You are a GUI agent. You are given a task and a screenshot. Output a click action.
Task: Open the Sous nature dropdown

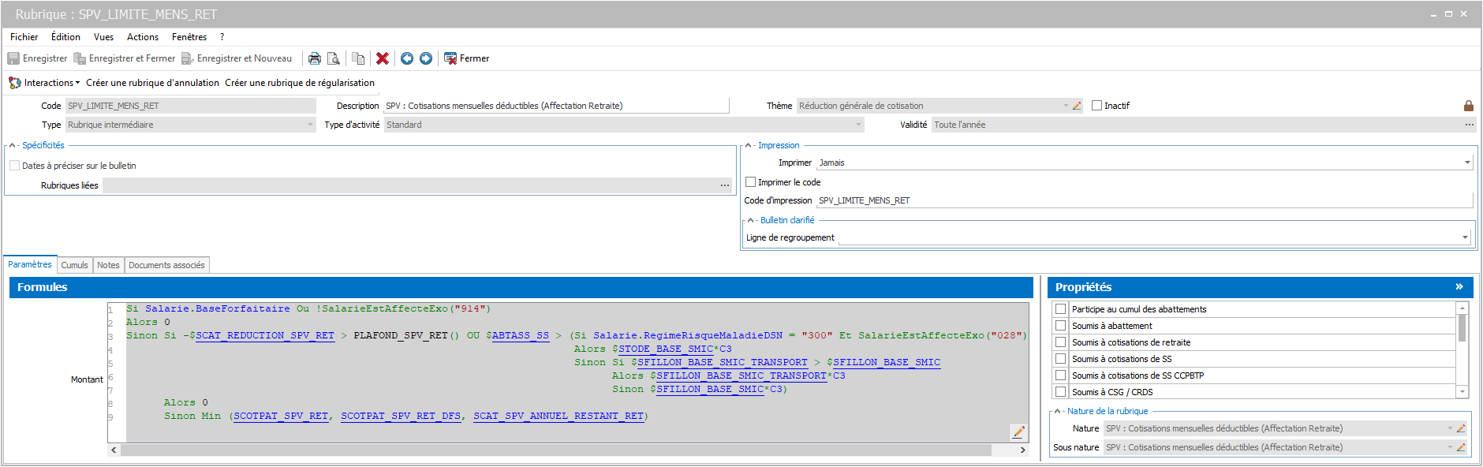[x=1450, y=447]
